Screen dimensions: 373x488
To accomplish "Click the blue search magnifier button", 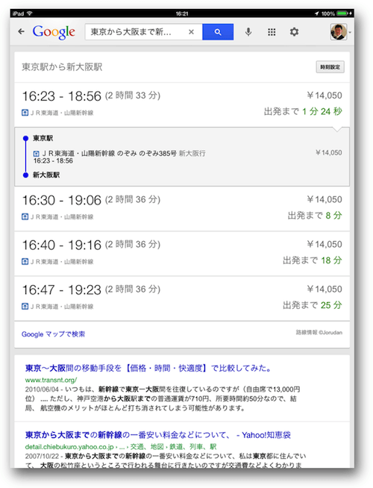I will point(218,32).
